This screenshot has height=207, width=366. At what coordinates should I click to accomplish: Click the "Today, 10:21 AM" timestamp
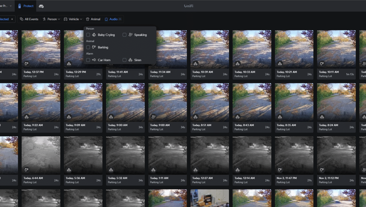tap(287, 72)
